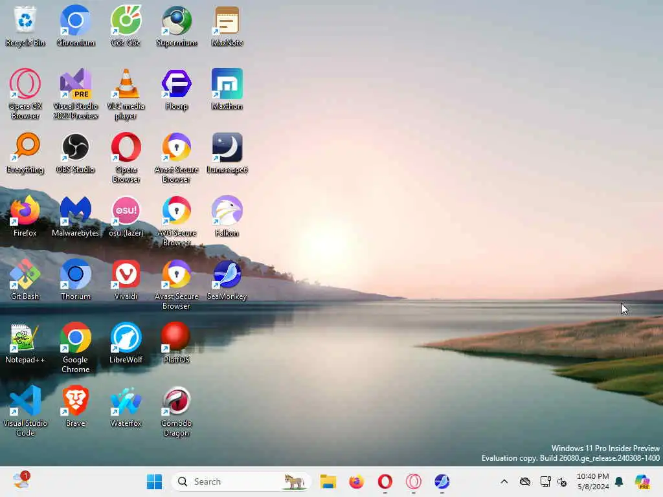Switch to Opera in the taskbar
This screenshot has height=497, width=663.
(385, 481)
